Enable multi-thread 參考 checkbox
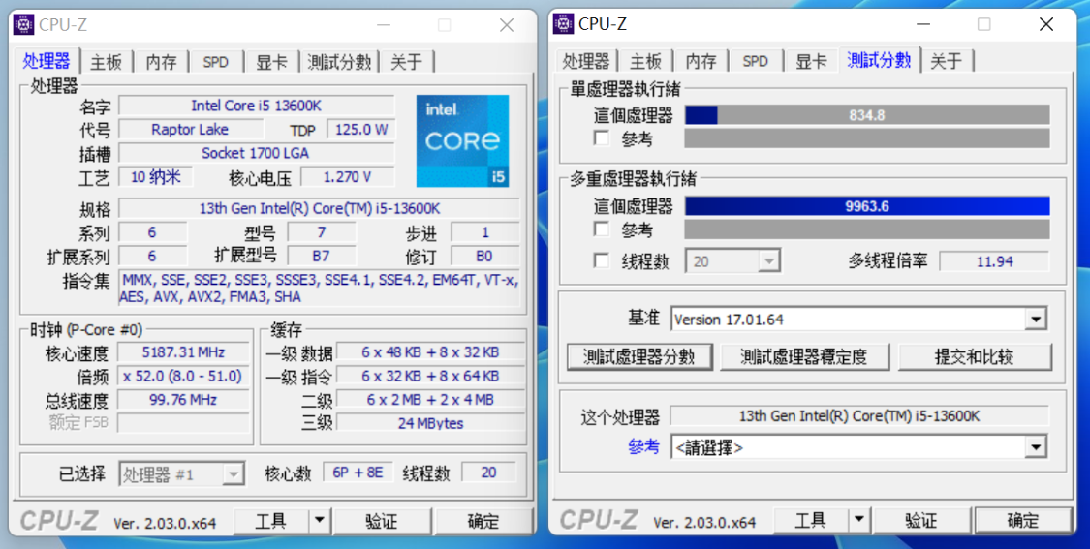The height and width of the screenshot is (549, 1090). point(602,229)
